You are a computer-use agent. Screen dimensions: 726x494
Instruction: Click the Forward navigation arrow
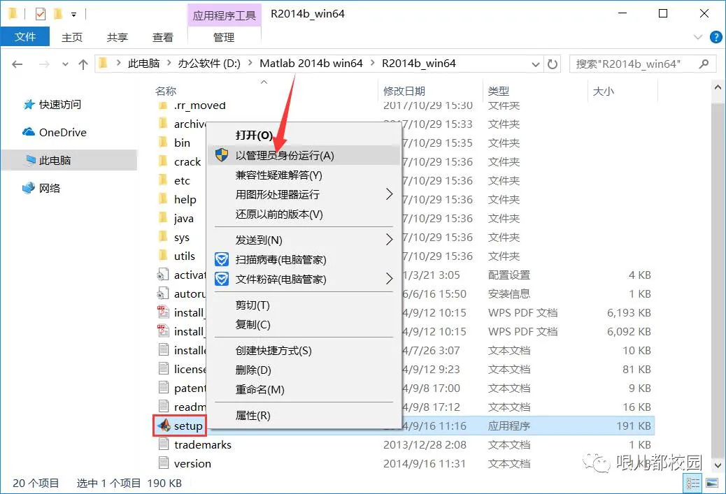tap(44, 64)
